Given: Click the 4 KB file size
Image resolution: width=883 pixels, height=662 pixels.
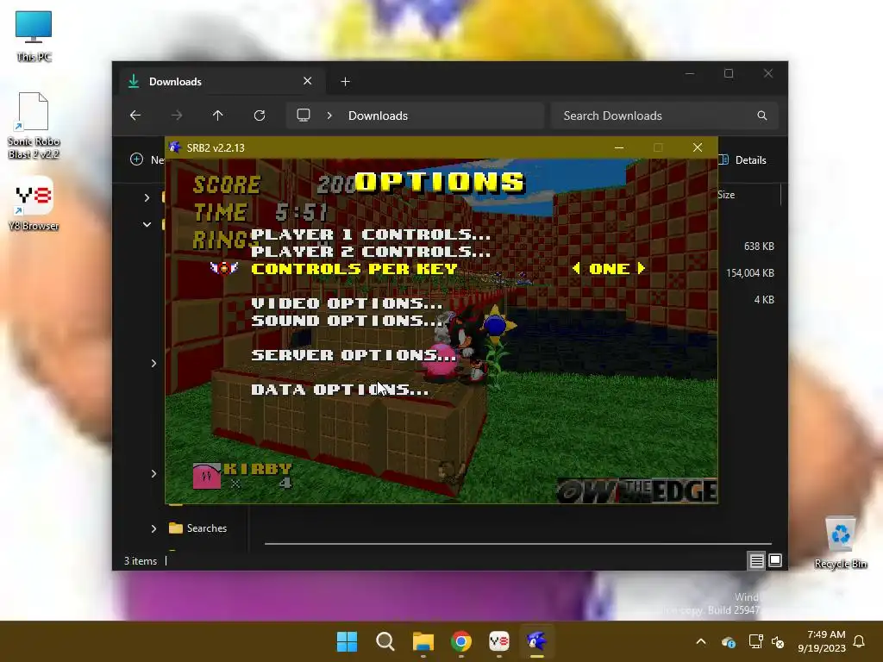Looking at the screenshot, I should [x=764, y=299].
